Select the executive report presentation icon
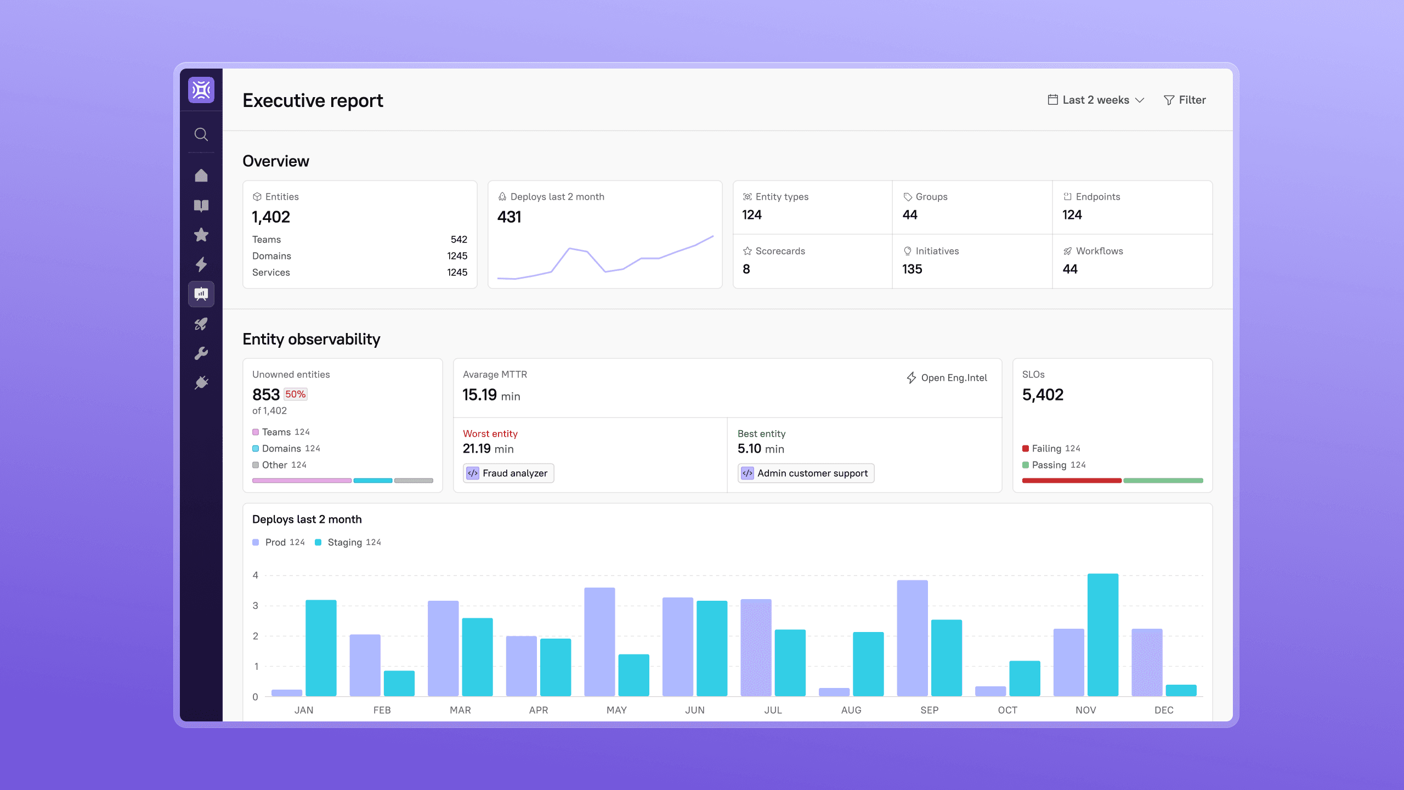 tap(201, 294)
